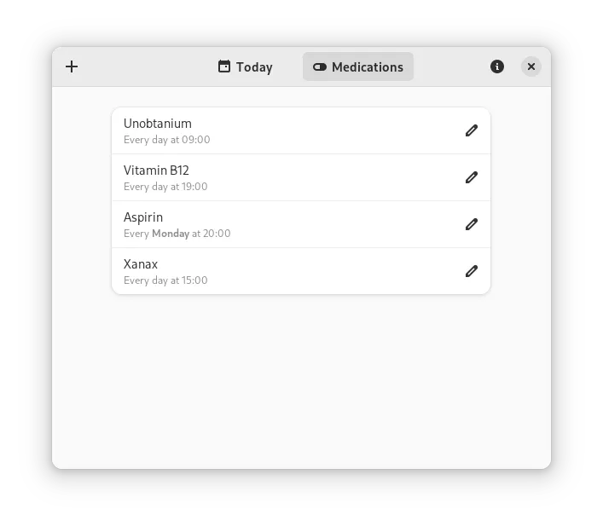Switch to the Today tab
The image size is (603, 526).
click(246, 66)
